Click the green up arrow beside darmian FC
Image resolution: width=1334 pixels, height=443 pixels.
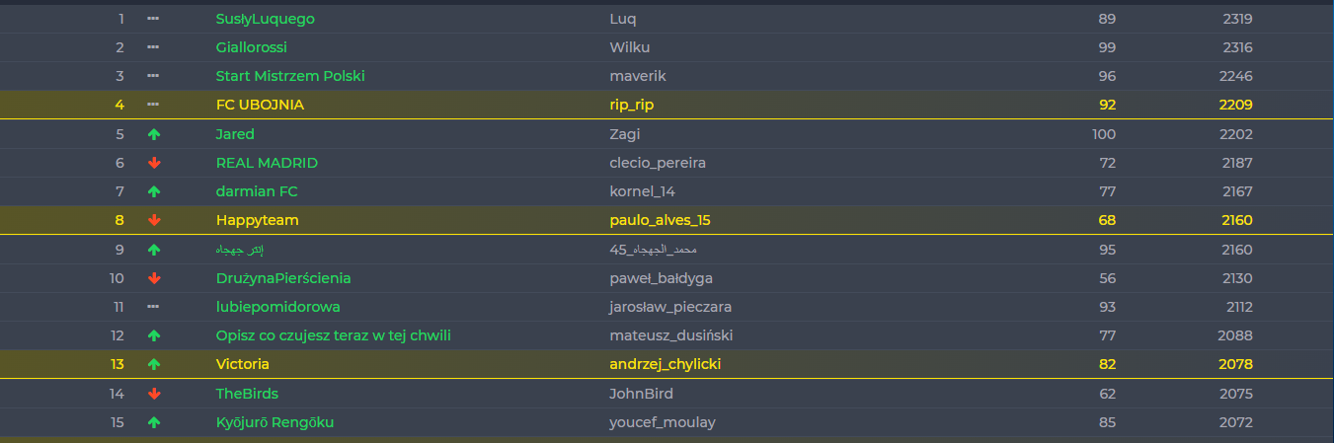(153, 191)
